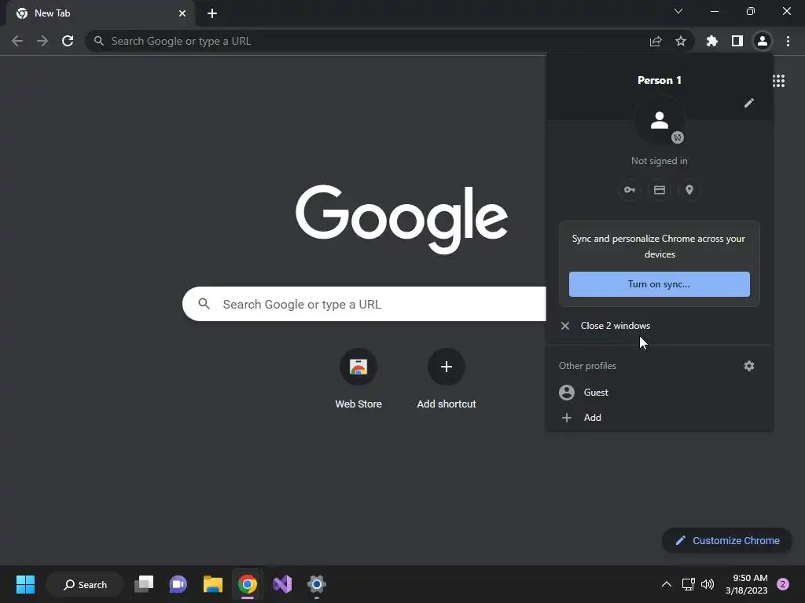Go forward with the forward arrow

(x=42, y=41)
